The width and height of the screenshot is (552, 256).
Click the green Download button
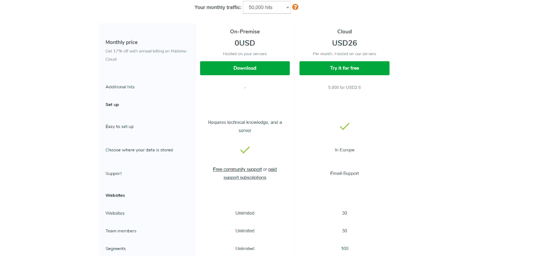tap(245, 68)
